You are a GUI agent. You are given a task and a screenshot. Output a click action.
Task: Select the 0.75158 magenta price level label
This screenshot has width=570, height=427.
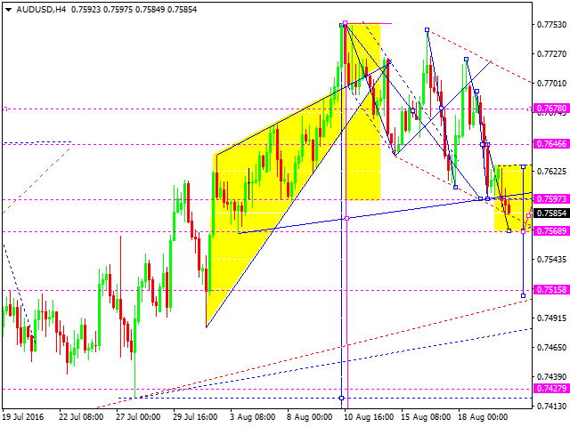pos(551,290)
